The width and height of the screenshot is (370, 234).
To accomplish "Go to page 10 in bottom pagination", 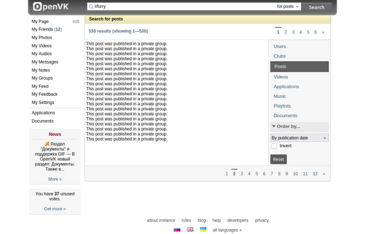I will coord(295,174).
